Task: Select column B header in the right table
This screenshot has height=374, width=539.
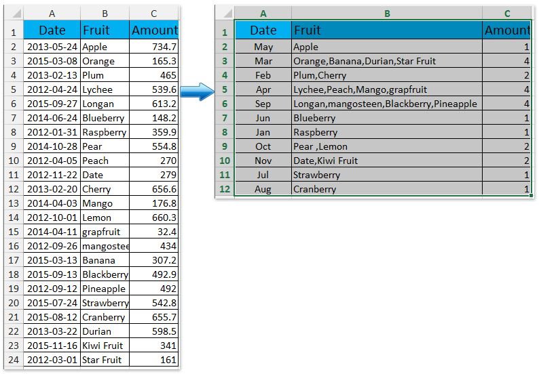Action: [x=387, y=13]
